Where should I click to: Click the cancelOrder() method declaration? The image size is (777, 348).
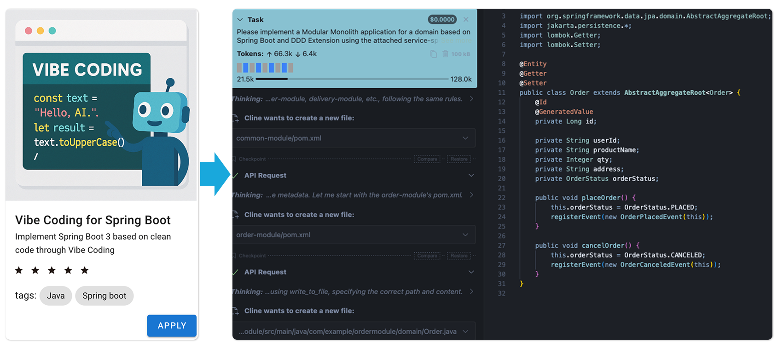coord(587,245)
